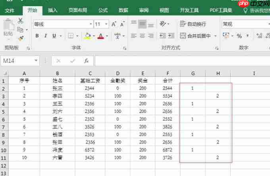Click cell containing 张三
This screenshot has width=270, height=176.
[58, 88]
